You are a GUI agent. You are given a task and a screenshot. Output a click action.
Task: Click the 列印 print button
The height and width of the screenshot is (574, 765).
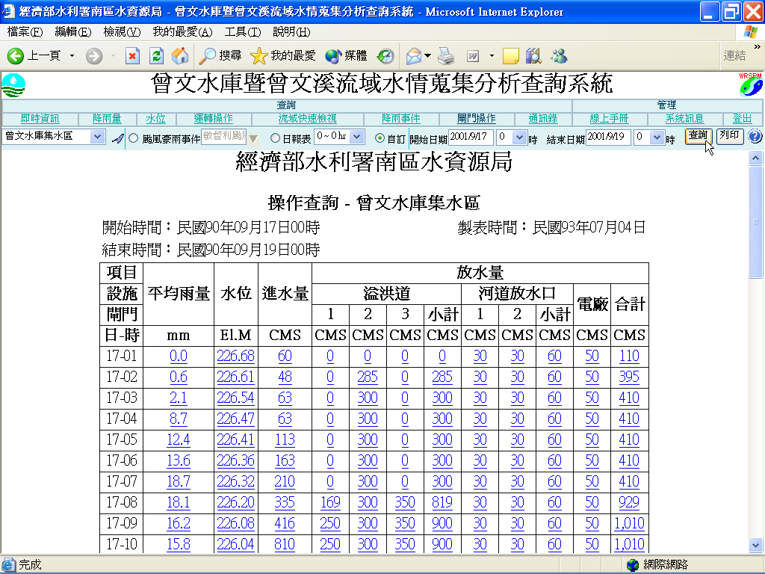point(730,136)
